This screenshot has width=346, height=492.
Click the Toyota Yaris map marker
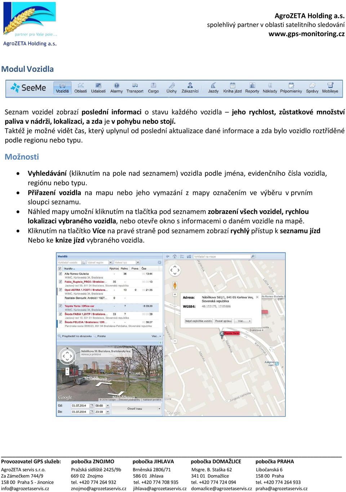[x=222, y=335]
